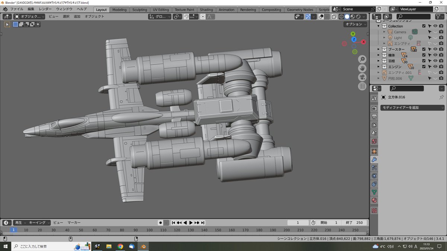The image size is (447, 251).
Task: Open the World properties tab
Action: (x=374, y=141)
